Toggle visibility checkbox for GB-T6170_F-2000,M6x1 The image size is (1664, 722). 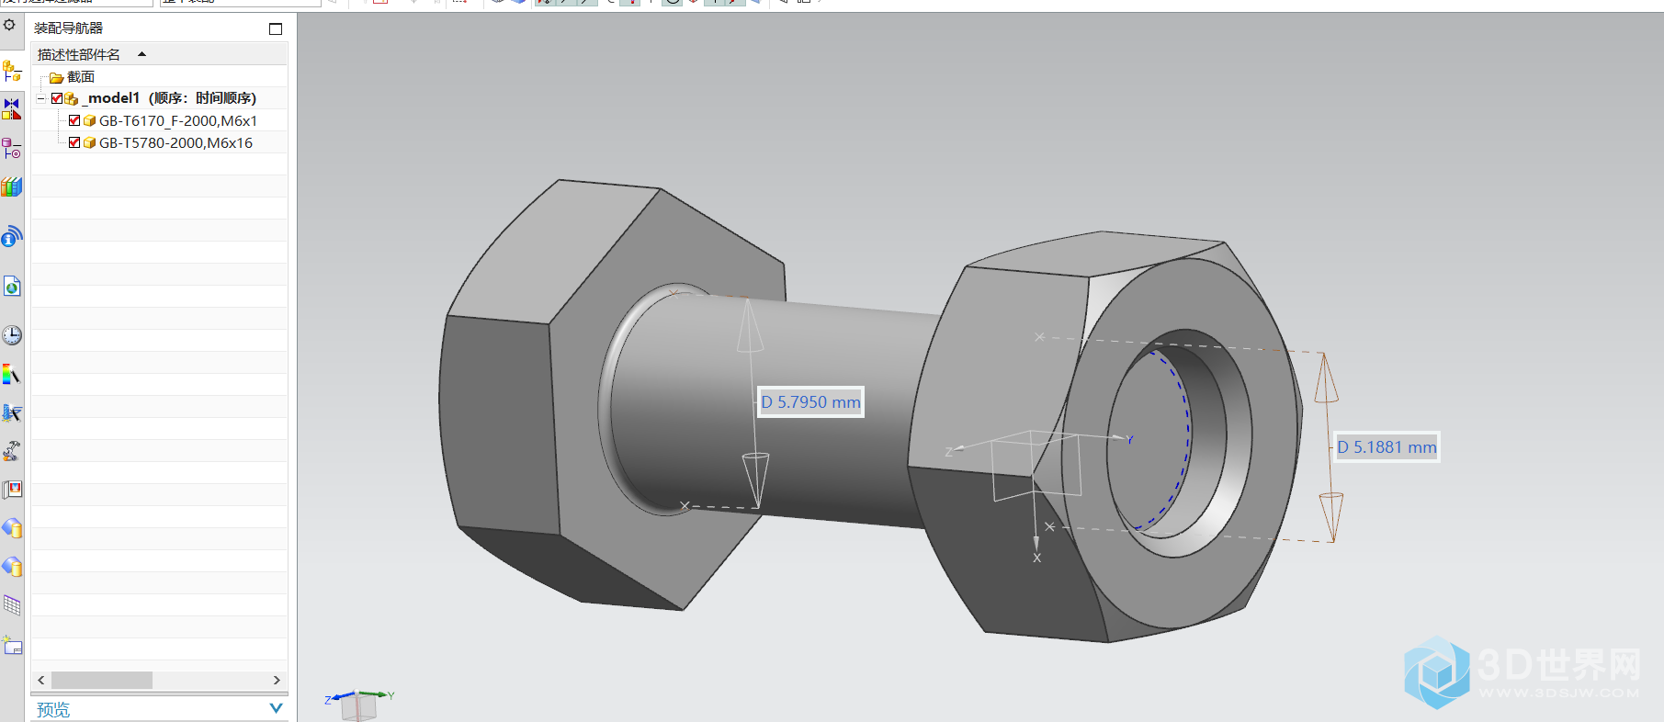tap(74, 120)
